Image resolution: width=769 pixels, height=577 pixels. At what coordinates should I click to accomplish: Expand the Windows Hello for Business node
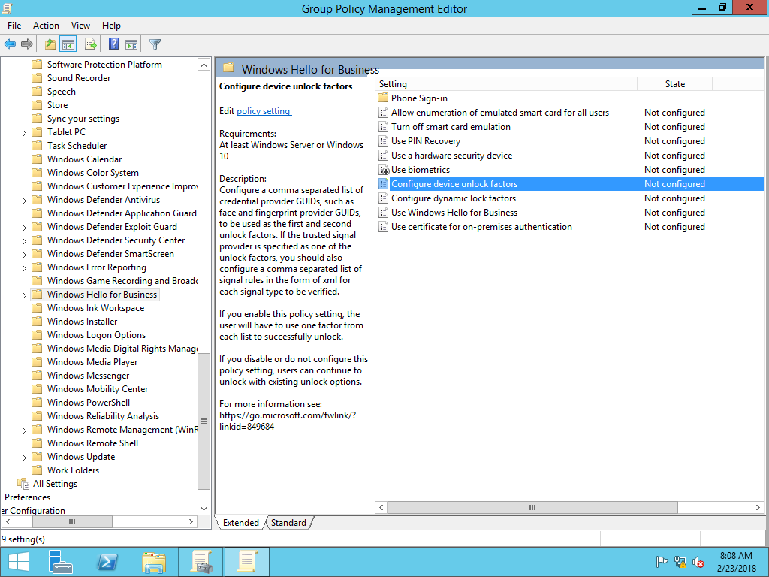(x=24, y=295)
